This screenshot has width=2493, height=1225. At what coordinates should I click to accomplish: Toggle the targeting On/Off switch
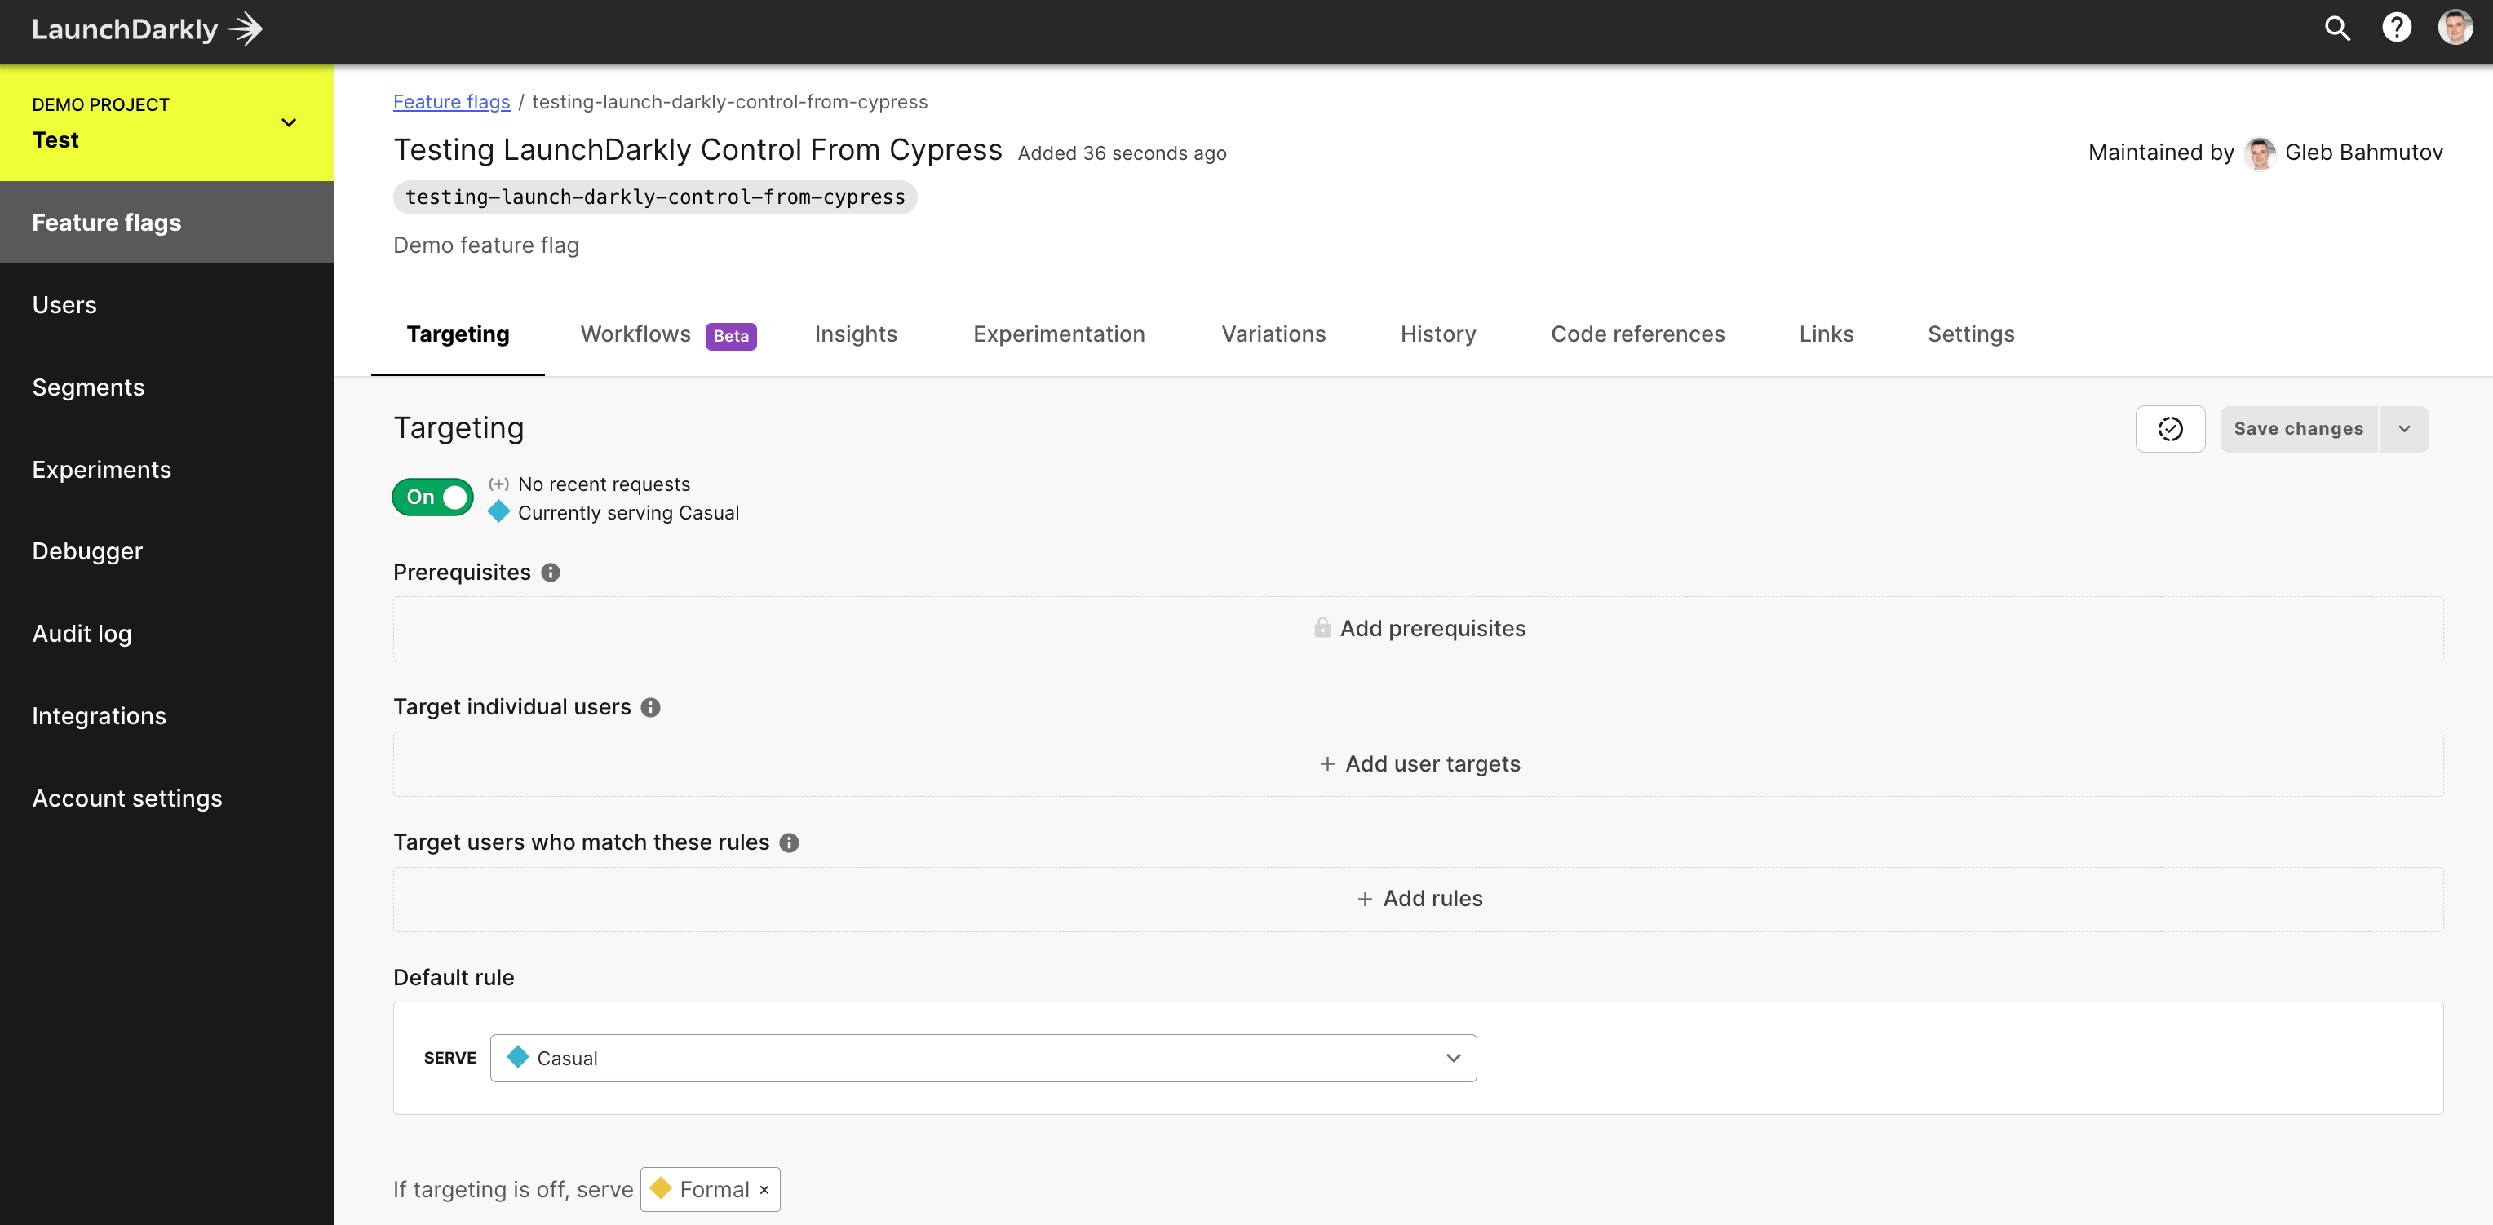point(434,496)
